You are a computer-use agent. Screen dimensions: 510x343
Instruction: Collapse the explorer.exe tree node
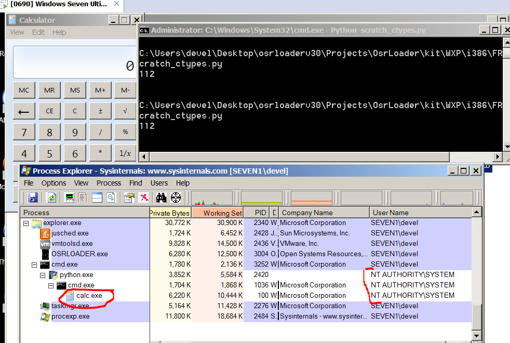25,223
